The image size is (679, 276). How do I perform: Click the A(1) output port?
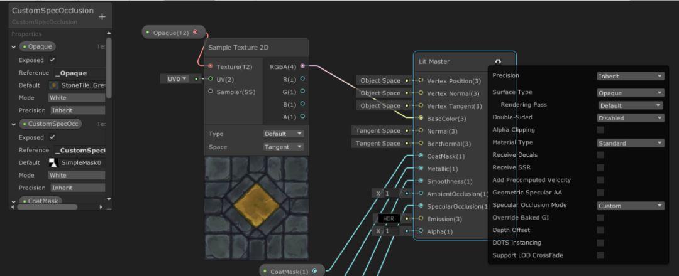pyautogui.click(x=302, y=116)
